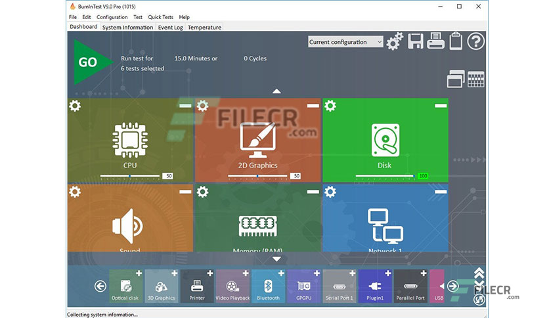Open CPU tile settings gear

(75, 106)
